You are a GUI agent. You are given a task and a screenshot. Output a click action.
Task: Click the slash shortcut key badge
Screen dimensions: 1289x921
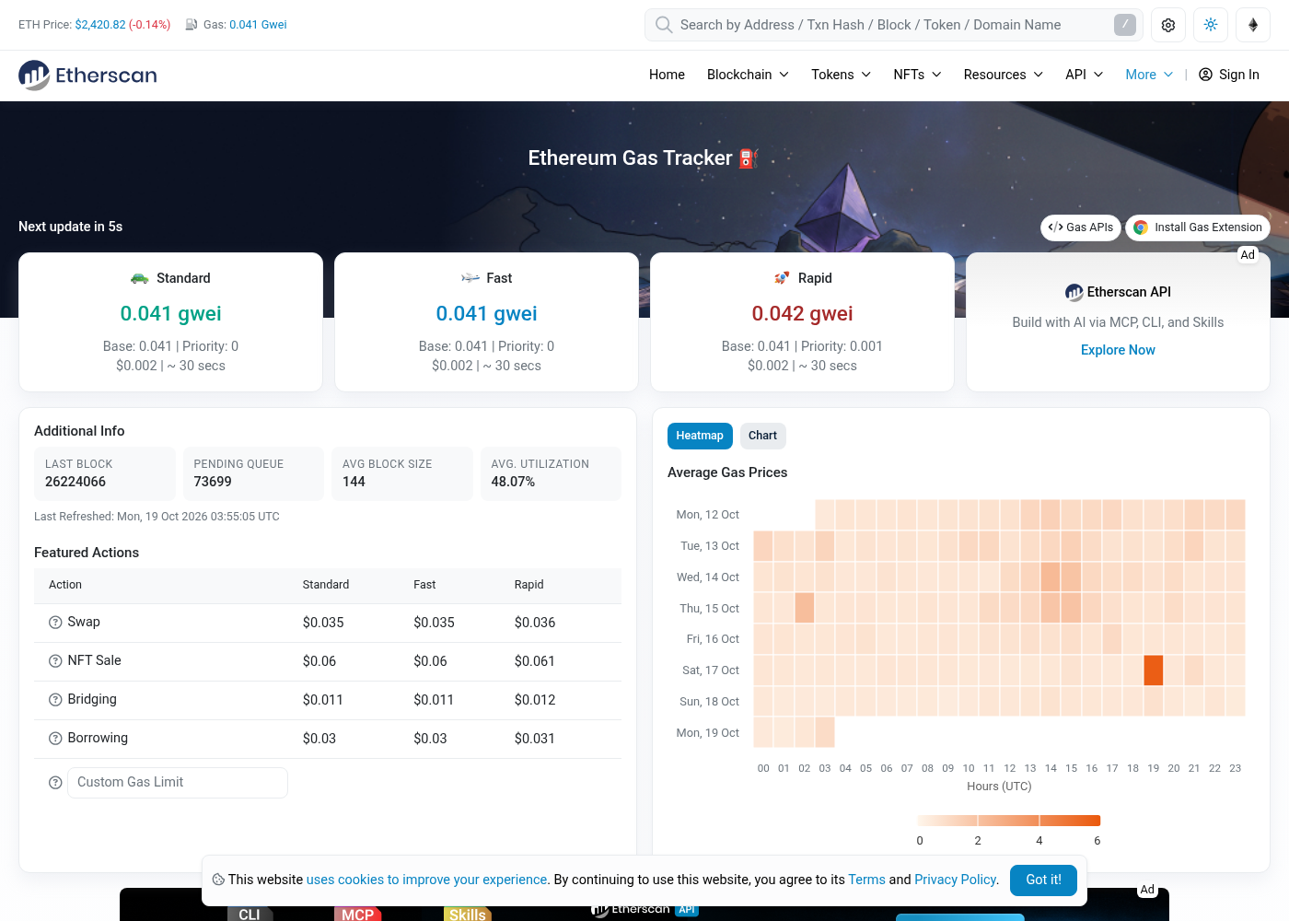click(1125, 25)
